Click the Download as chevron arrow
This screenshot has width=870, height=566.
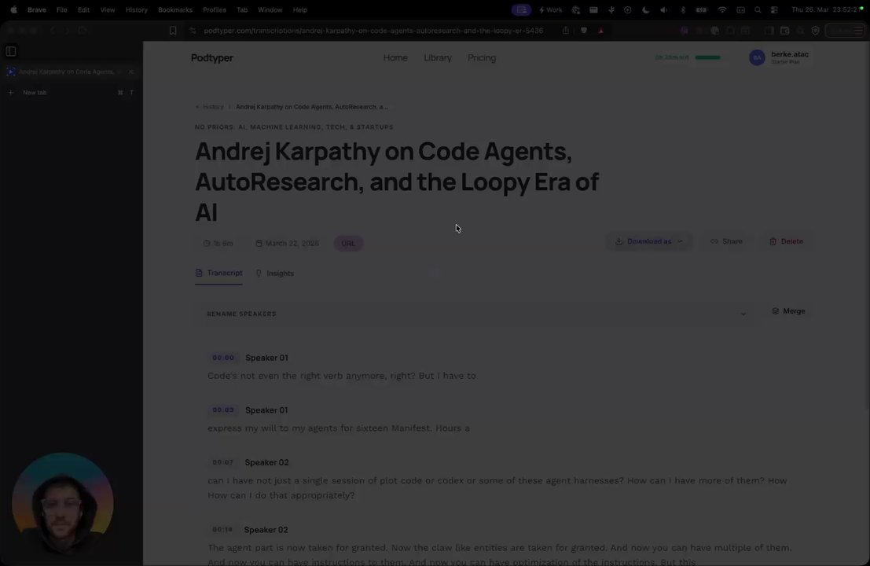pyautogui.click(x=680, y=241)
